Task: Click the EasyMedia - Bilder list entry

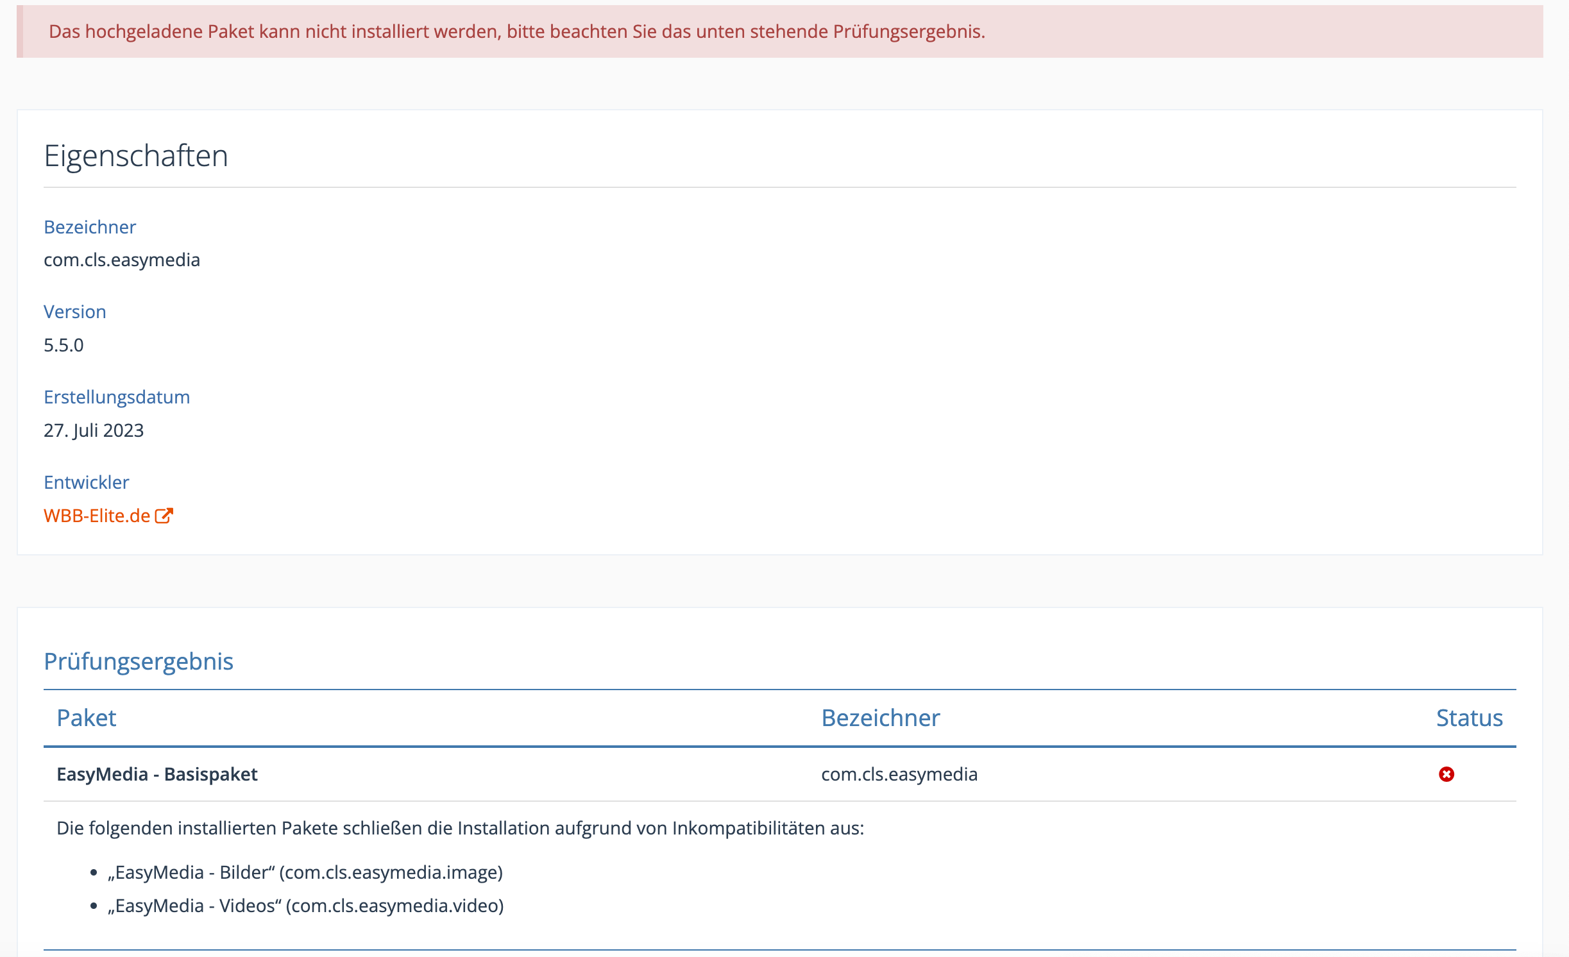Action: [305, 872]
